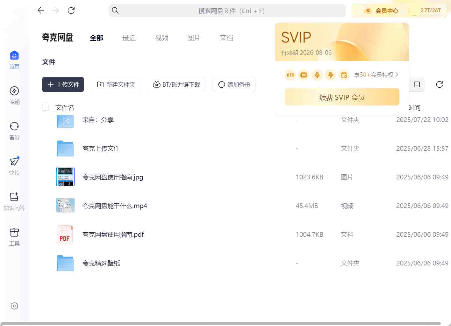Click the 文件名 column header
The width and height of the screenshot is (451, 326).
pos(65,108)
